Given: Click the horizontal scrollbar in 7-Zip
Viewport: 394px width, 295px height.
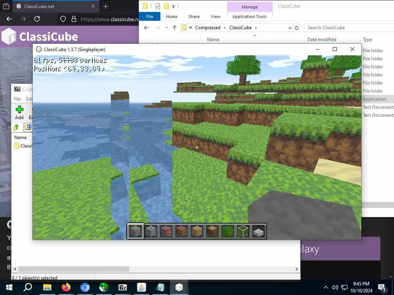Looking at the screenshot, I should point(73,269).
